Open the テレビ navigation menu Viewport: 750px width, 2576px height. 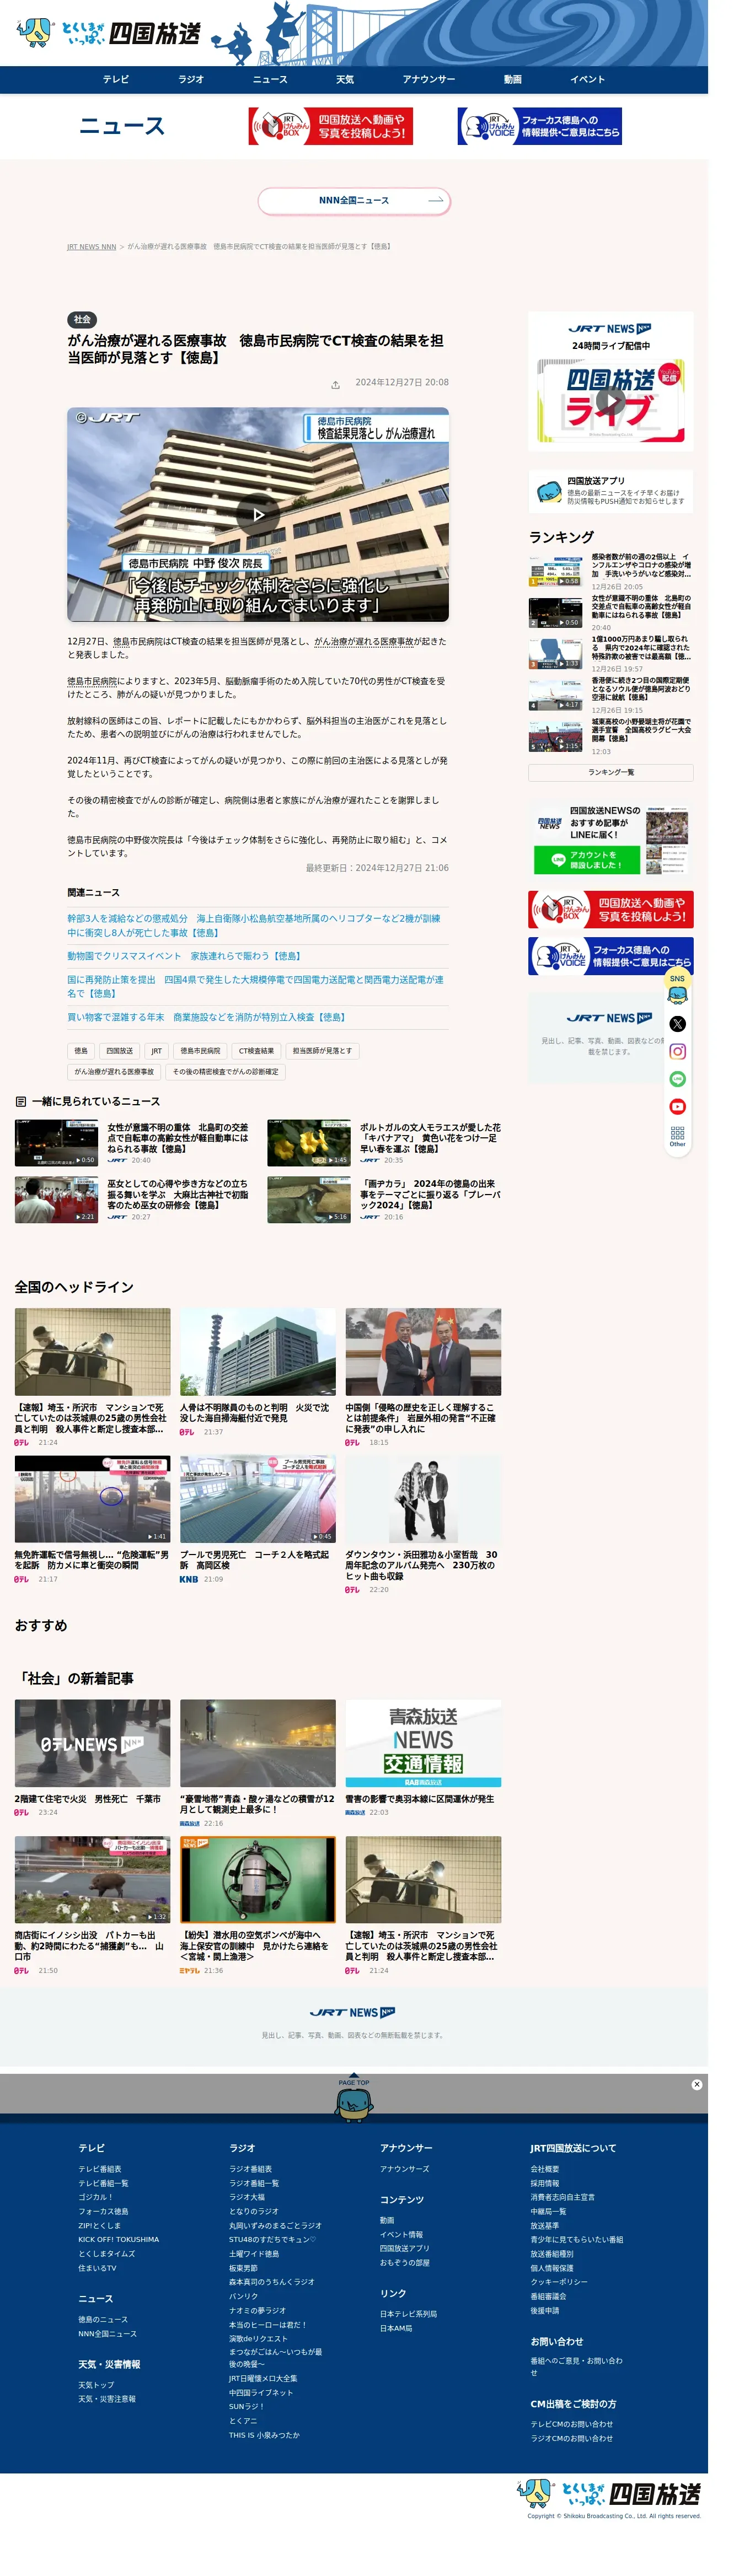[x=116, y=79]
